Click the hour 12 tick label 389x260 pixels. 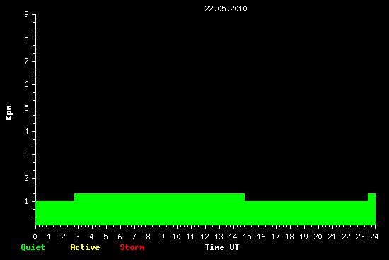tap(204, 237)
